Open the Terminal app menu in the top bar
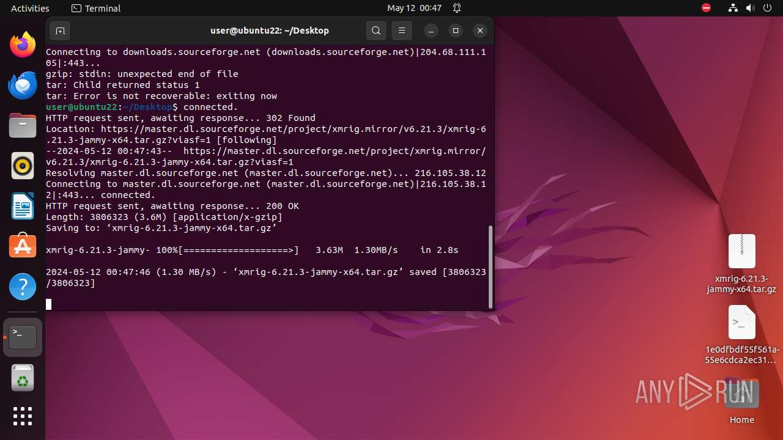783x440 pixels. [96, 8]
